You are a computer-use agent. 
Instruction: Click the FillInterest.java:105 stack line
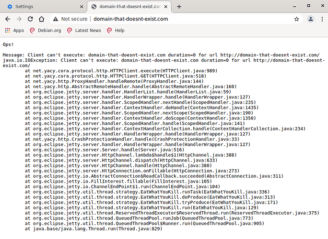[118, 182]
